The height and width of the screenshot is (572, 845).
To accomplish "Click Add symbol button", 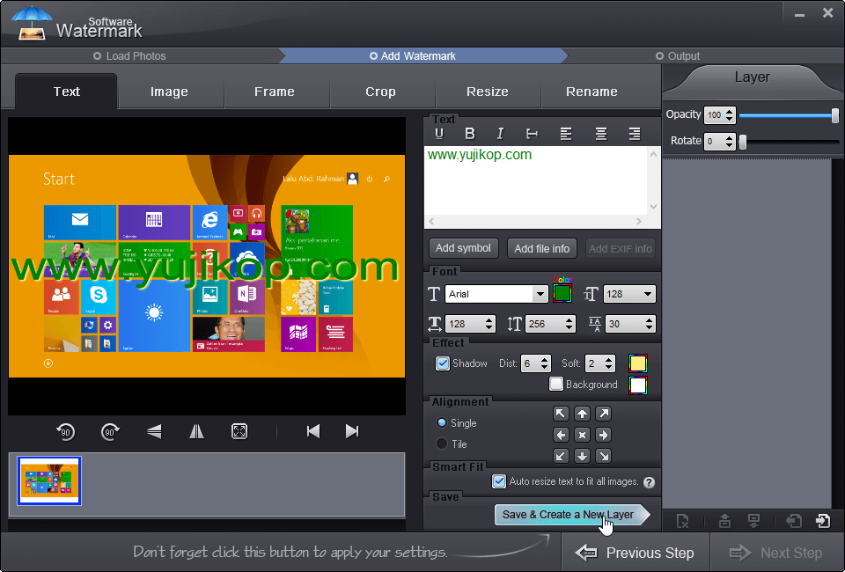I will (463, 248).
